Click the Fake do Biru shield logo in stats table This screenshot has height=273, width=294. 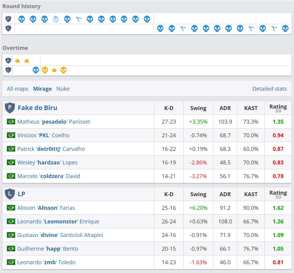(x=10, y=108)
